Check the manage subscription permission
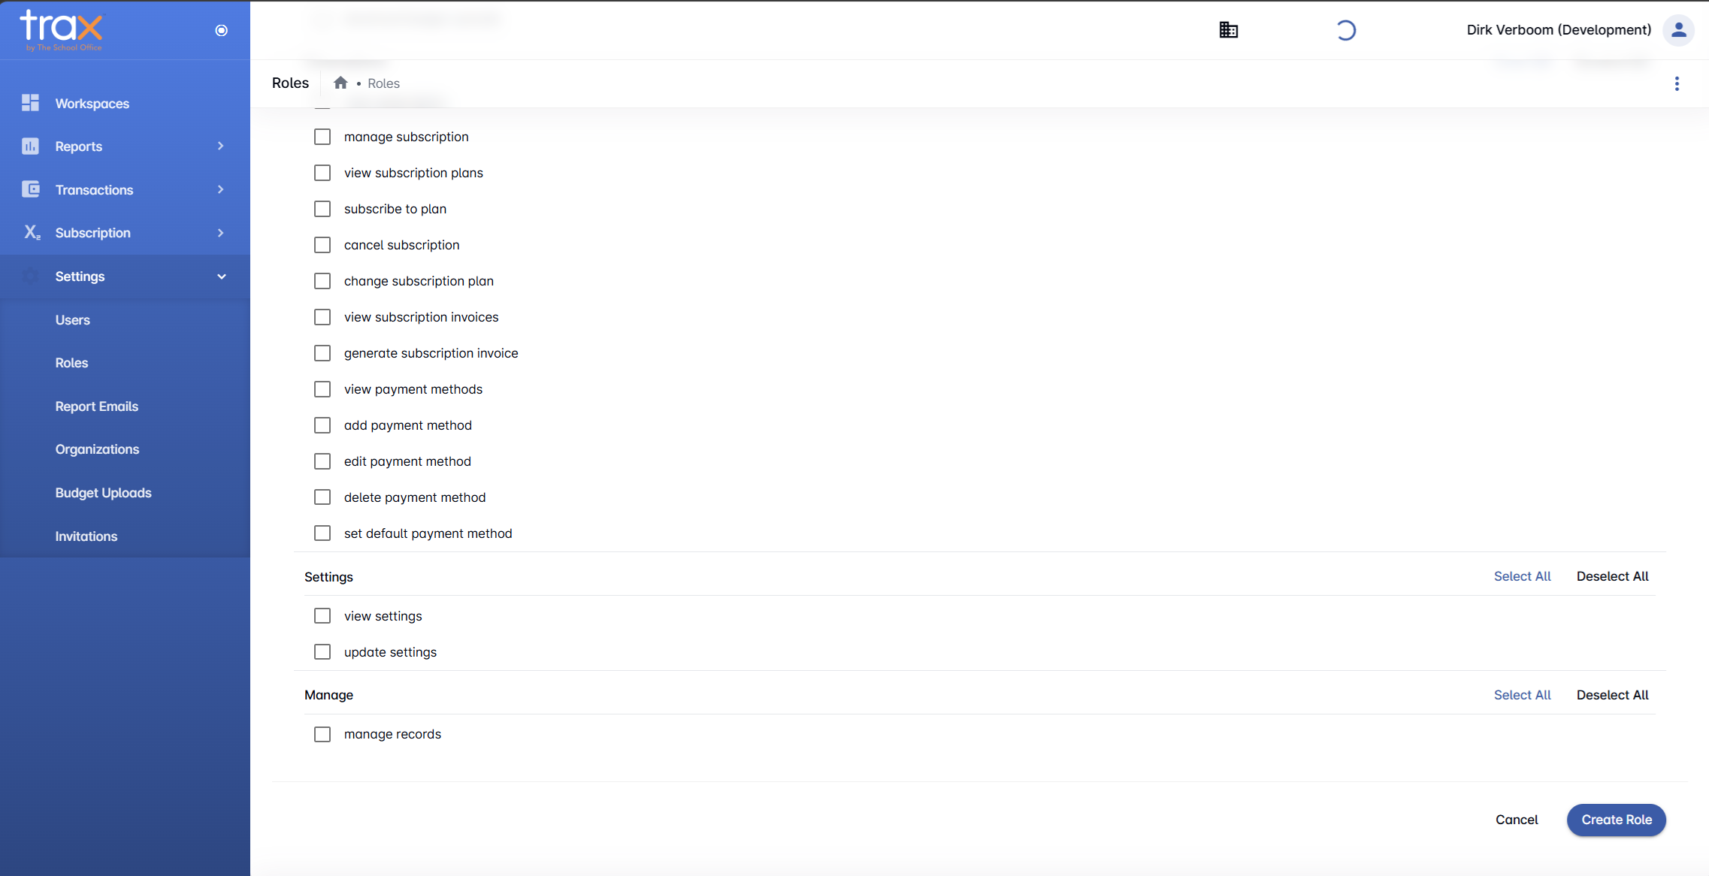 322,137
